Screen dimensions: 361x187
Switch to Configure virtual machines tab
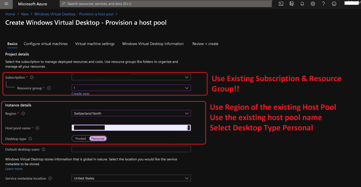click(45, 44)
